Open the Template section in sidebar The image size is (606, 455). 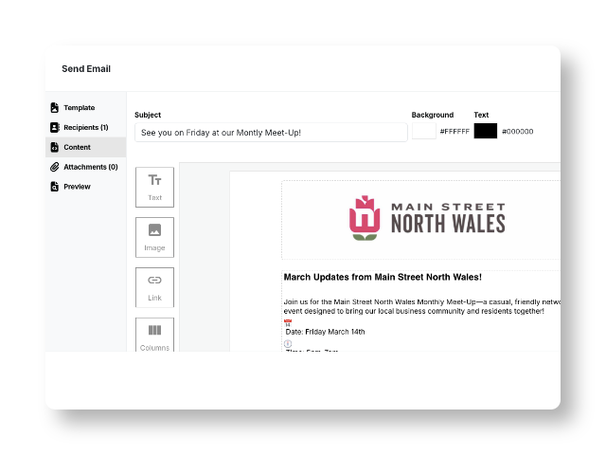[x=85, y=107]
